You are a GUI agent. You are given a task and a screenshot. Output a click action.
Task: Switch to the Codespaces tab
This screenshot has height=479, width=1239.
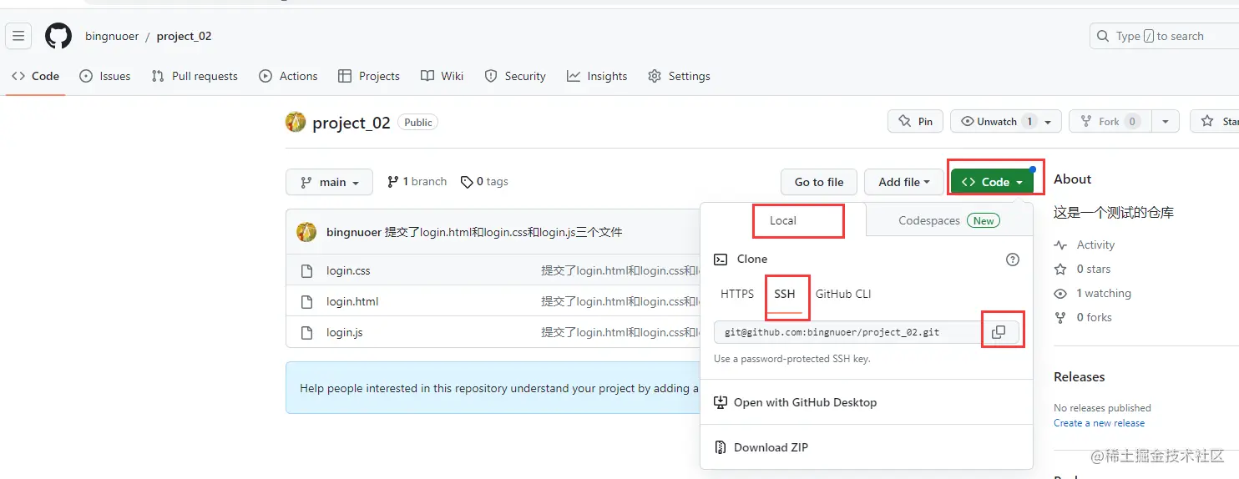tap(949, 220)
